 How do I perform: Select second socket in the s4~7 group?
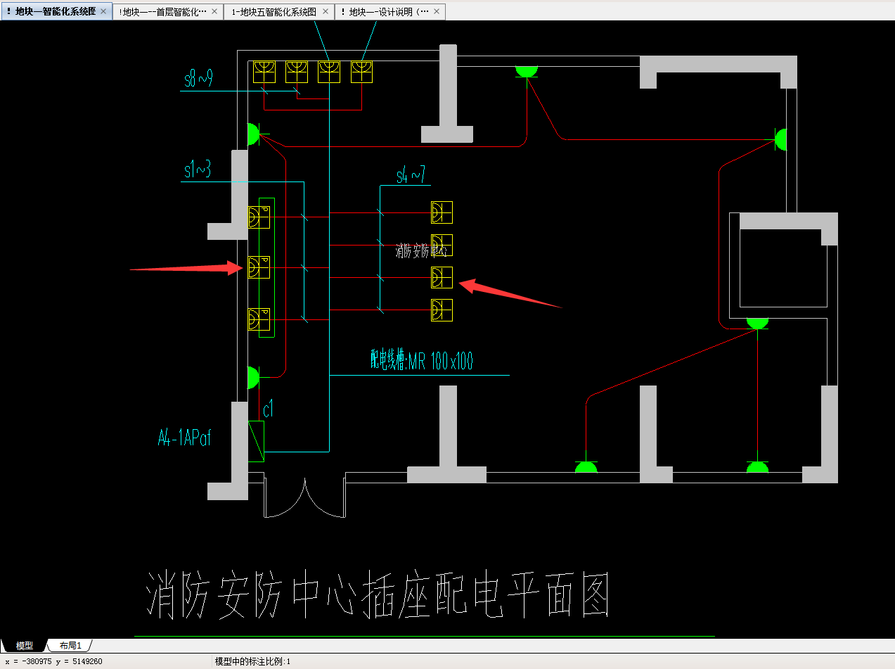442,246
